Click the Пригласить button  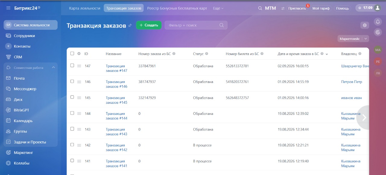(x=297, y=8)
